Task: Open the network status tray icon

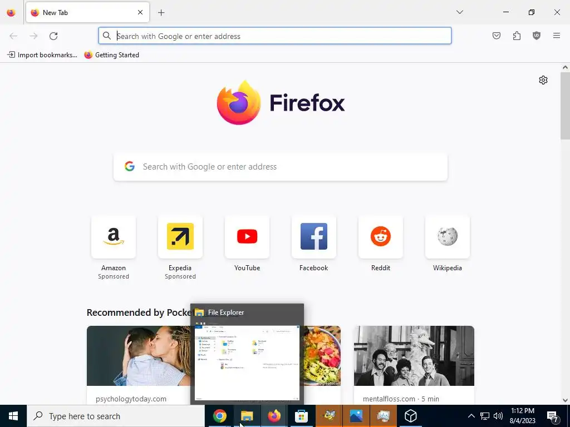Action: (485, 416)
